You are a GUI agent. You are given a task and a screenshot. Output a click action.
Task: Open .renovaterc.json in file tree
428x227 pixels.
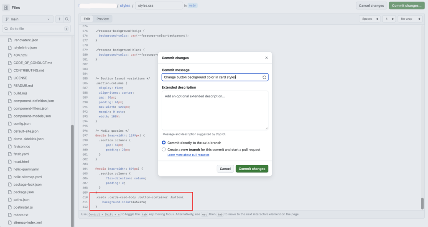26,40
